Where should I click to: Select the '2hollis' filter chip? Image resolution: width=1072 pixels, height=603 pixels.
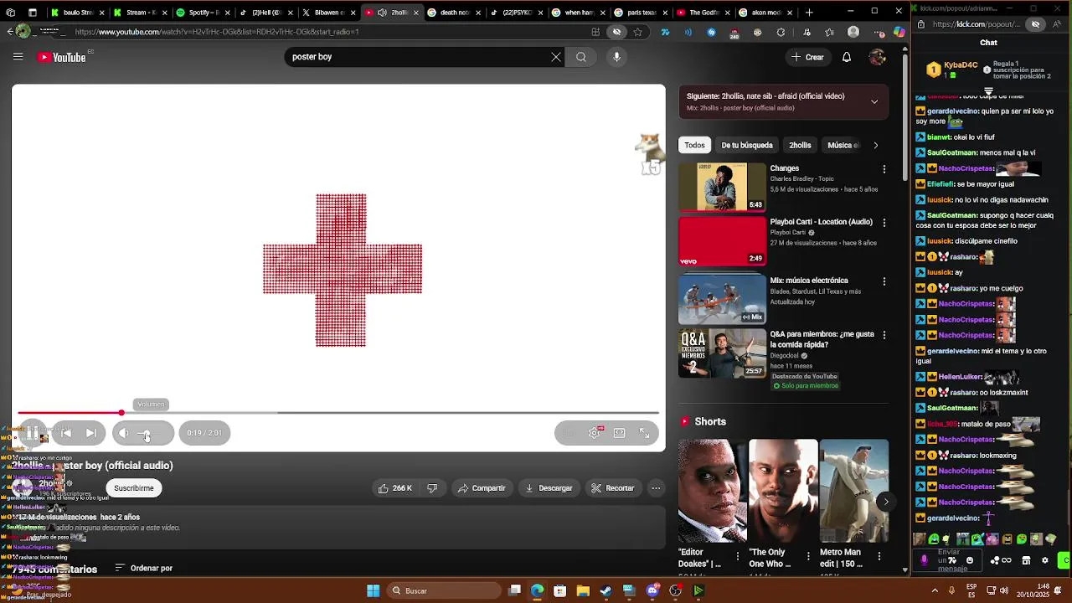(800, 145)
